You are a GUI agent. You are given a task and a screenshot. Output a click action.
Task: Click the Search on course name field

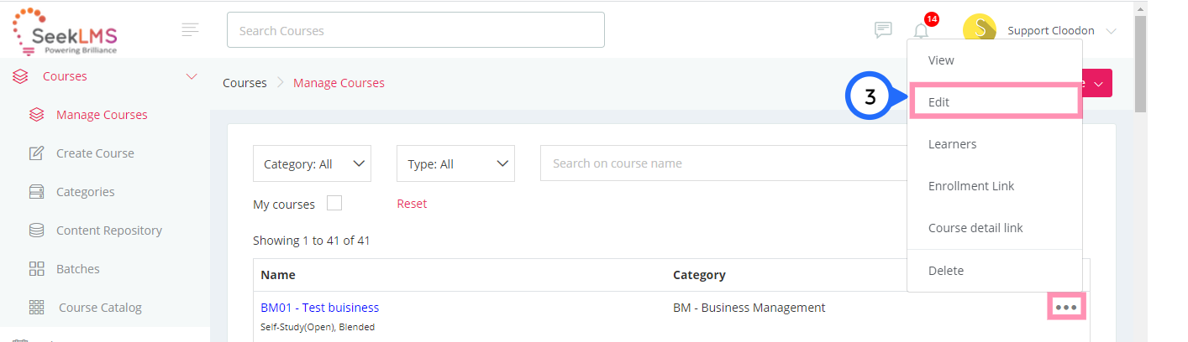(723, 163)
